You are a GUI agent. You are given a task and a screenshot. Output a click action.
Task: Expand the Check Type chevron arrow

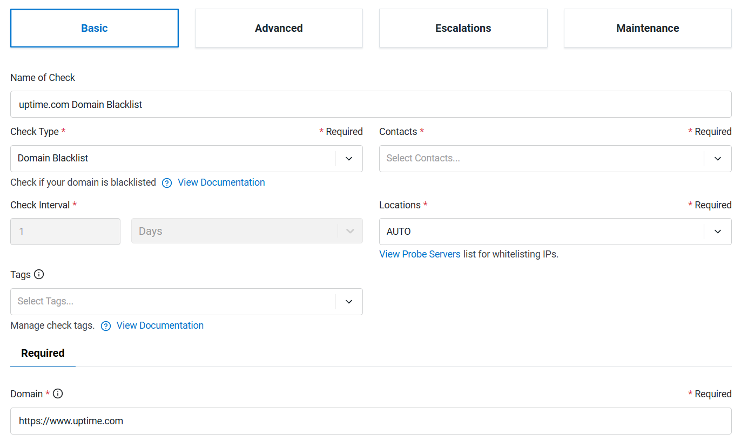coord(349,159)
